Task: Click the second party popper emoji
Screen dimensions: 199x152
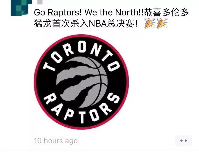Action: pos(162,23)
